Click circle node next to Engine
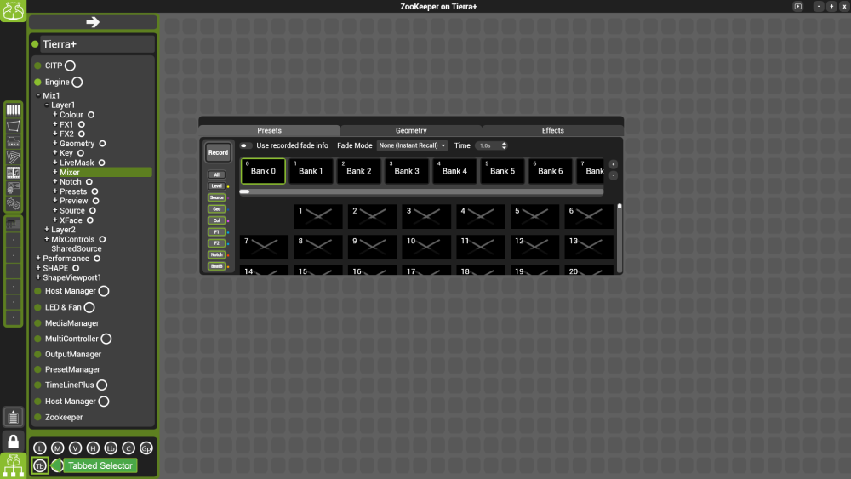Image resolution: width=851 pixels, height=479 pixels. click(77, 82)
